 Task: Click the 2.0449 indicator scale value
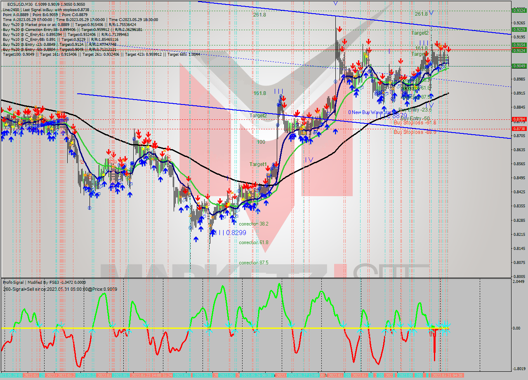pyautogui.click(x=518, y=281)
